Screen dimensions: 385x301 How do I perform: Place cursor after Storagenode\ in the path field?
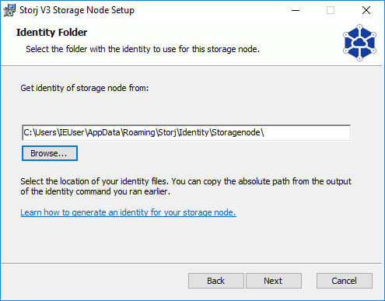[x=264, y=133]
